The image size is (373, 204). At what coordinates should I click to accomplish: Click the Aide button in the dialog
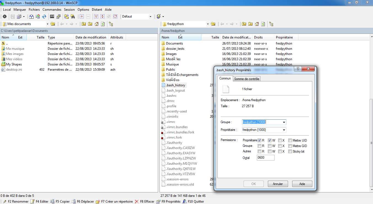pyautogui.click(x=302, y=184)
